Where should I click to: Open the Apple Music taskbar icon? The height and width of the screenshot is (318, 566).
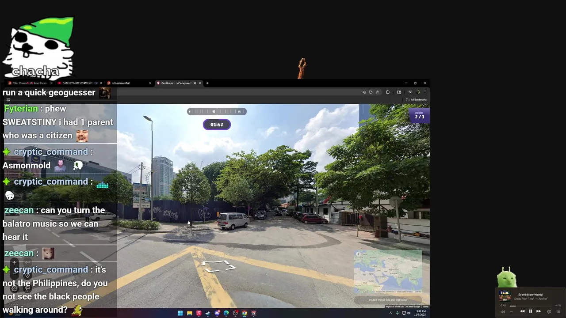199,313
